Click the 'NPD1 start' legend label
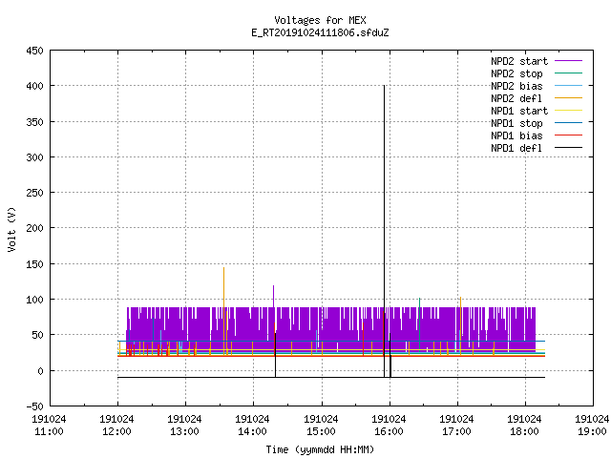Image resolution: width=611 pixels, height=458 pixels. (x=519, y=111)
